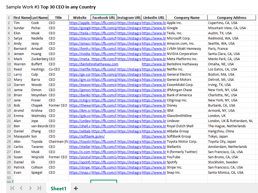Select the Snap Inc. company cell
The width and height of the screenshot is (258, 193).
[x=187, y=172]
